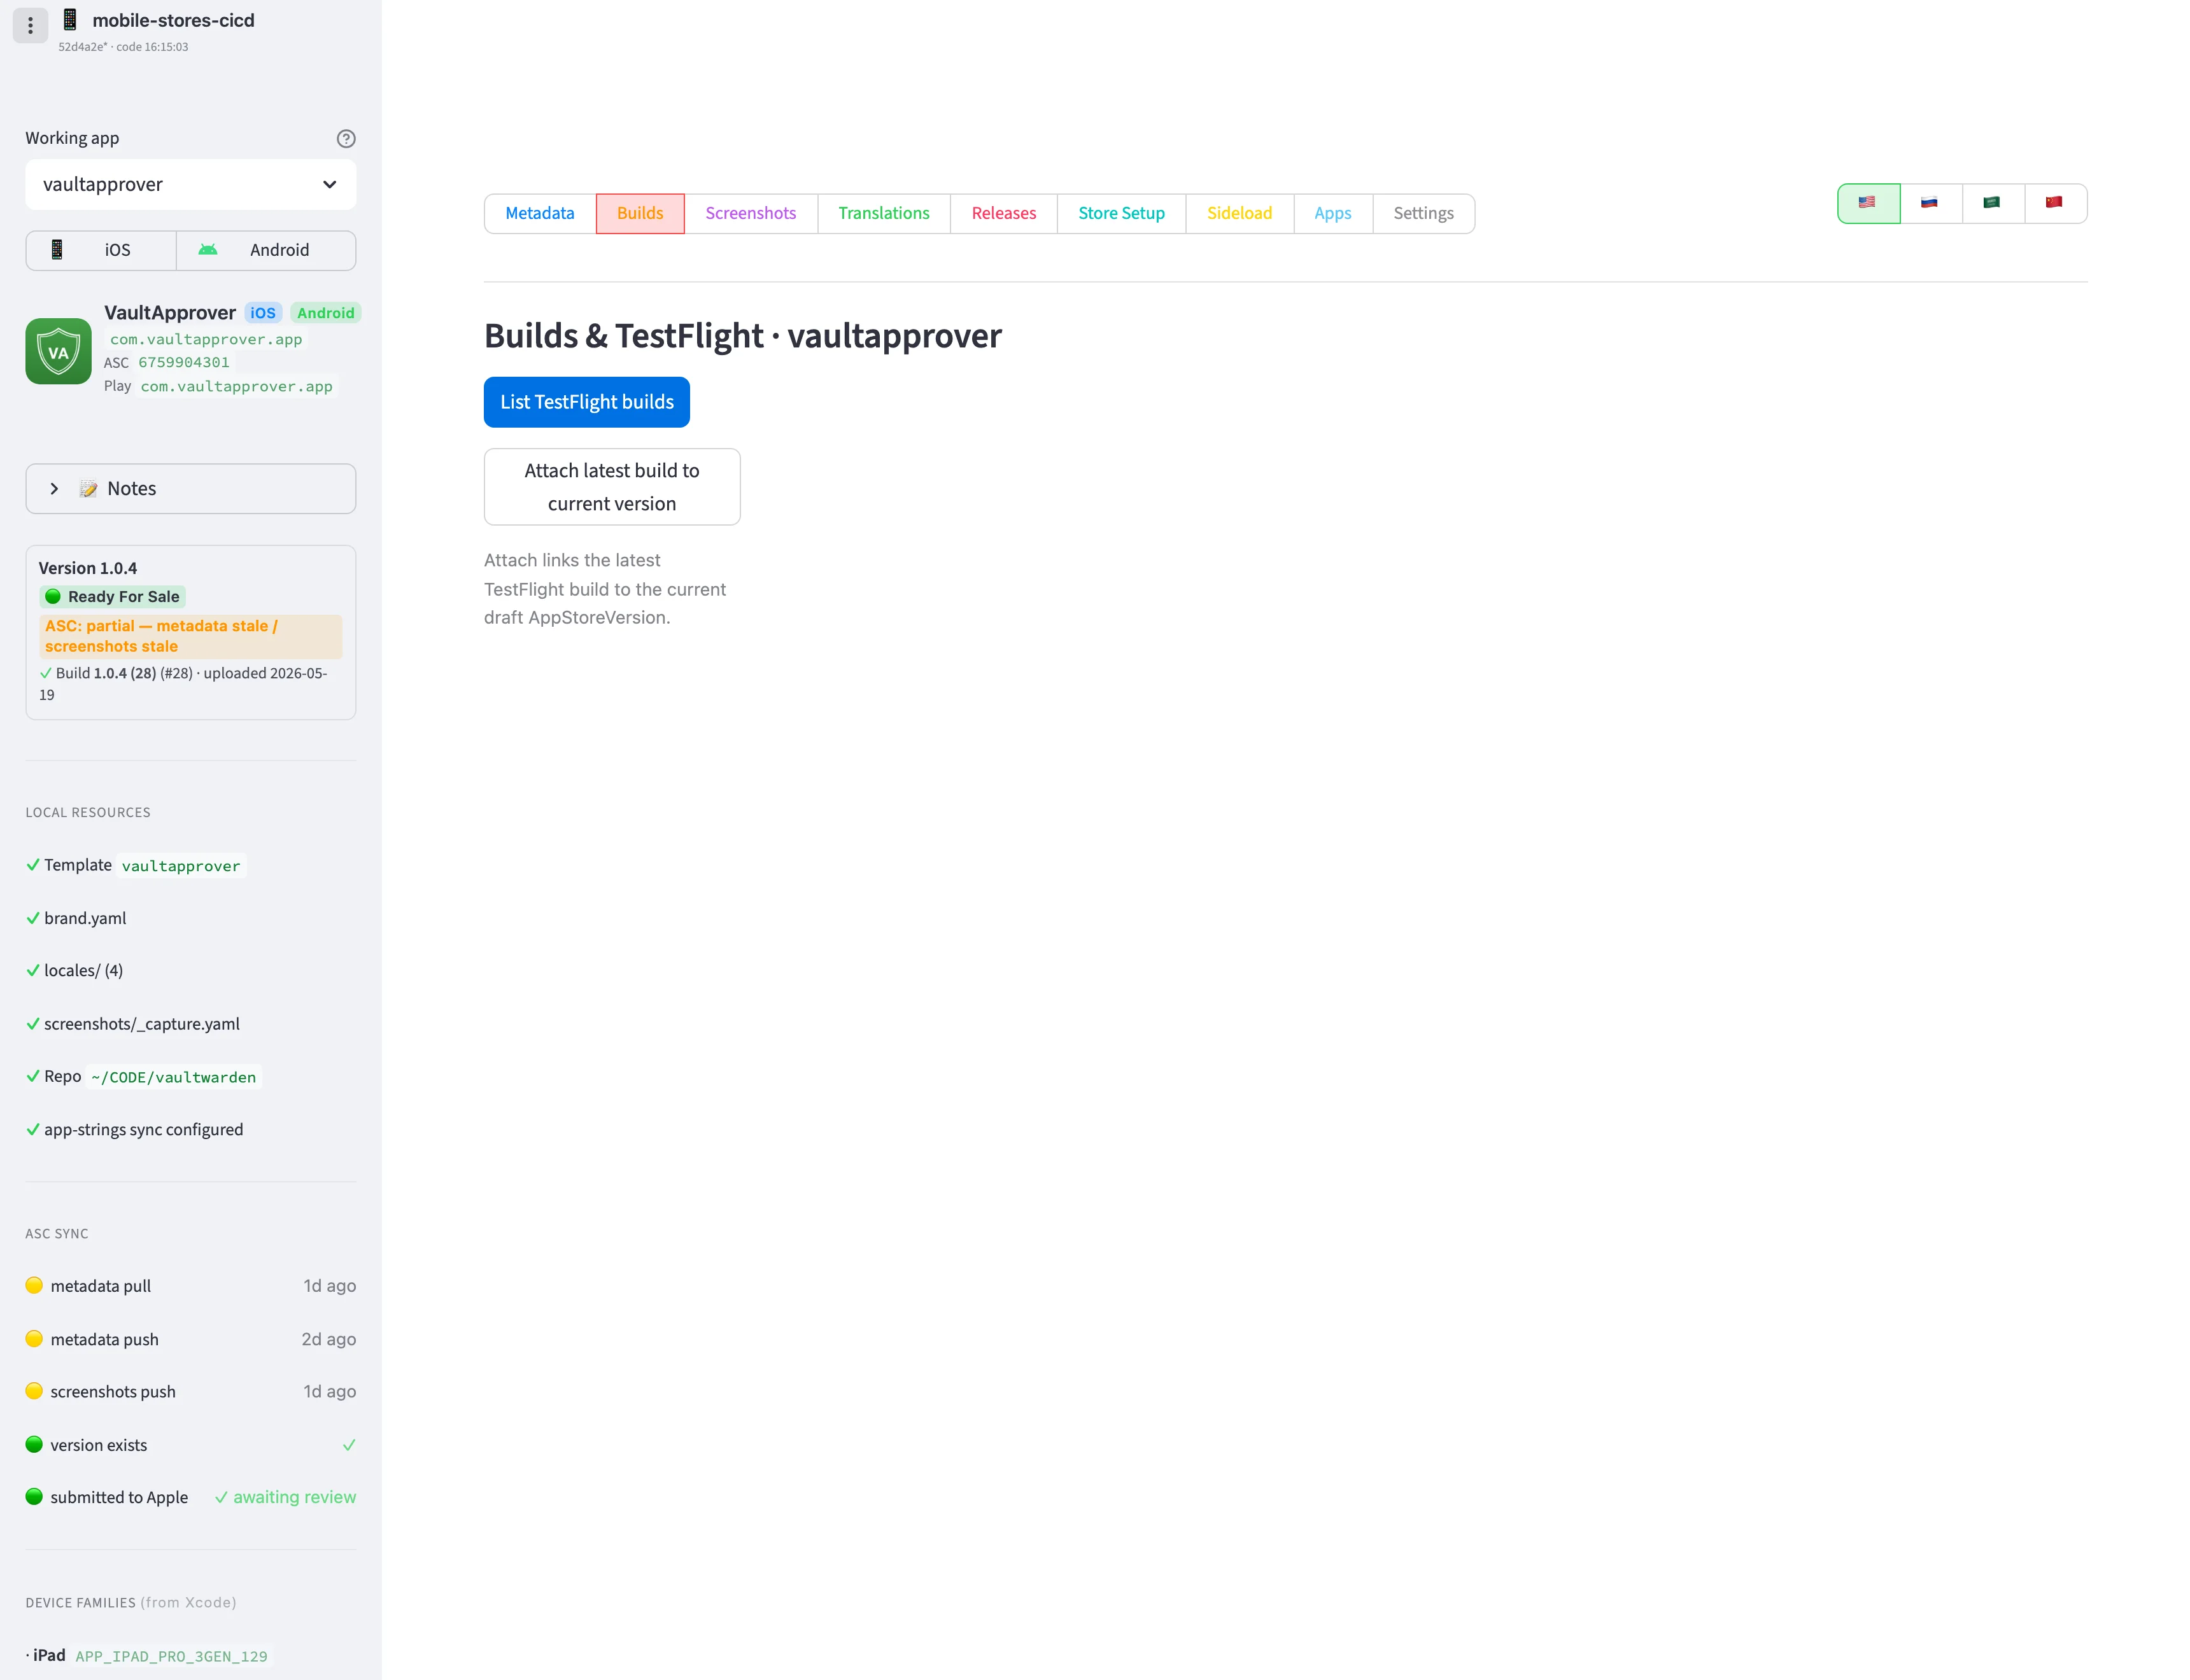Switch to the Translations tab
This screenshot has width=2190, height=1680.
(884, 213)
